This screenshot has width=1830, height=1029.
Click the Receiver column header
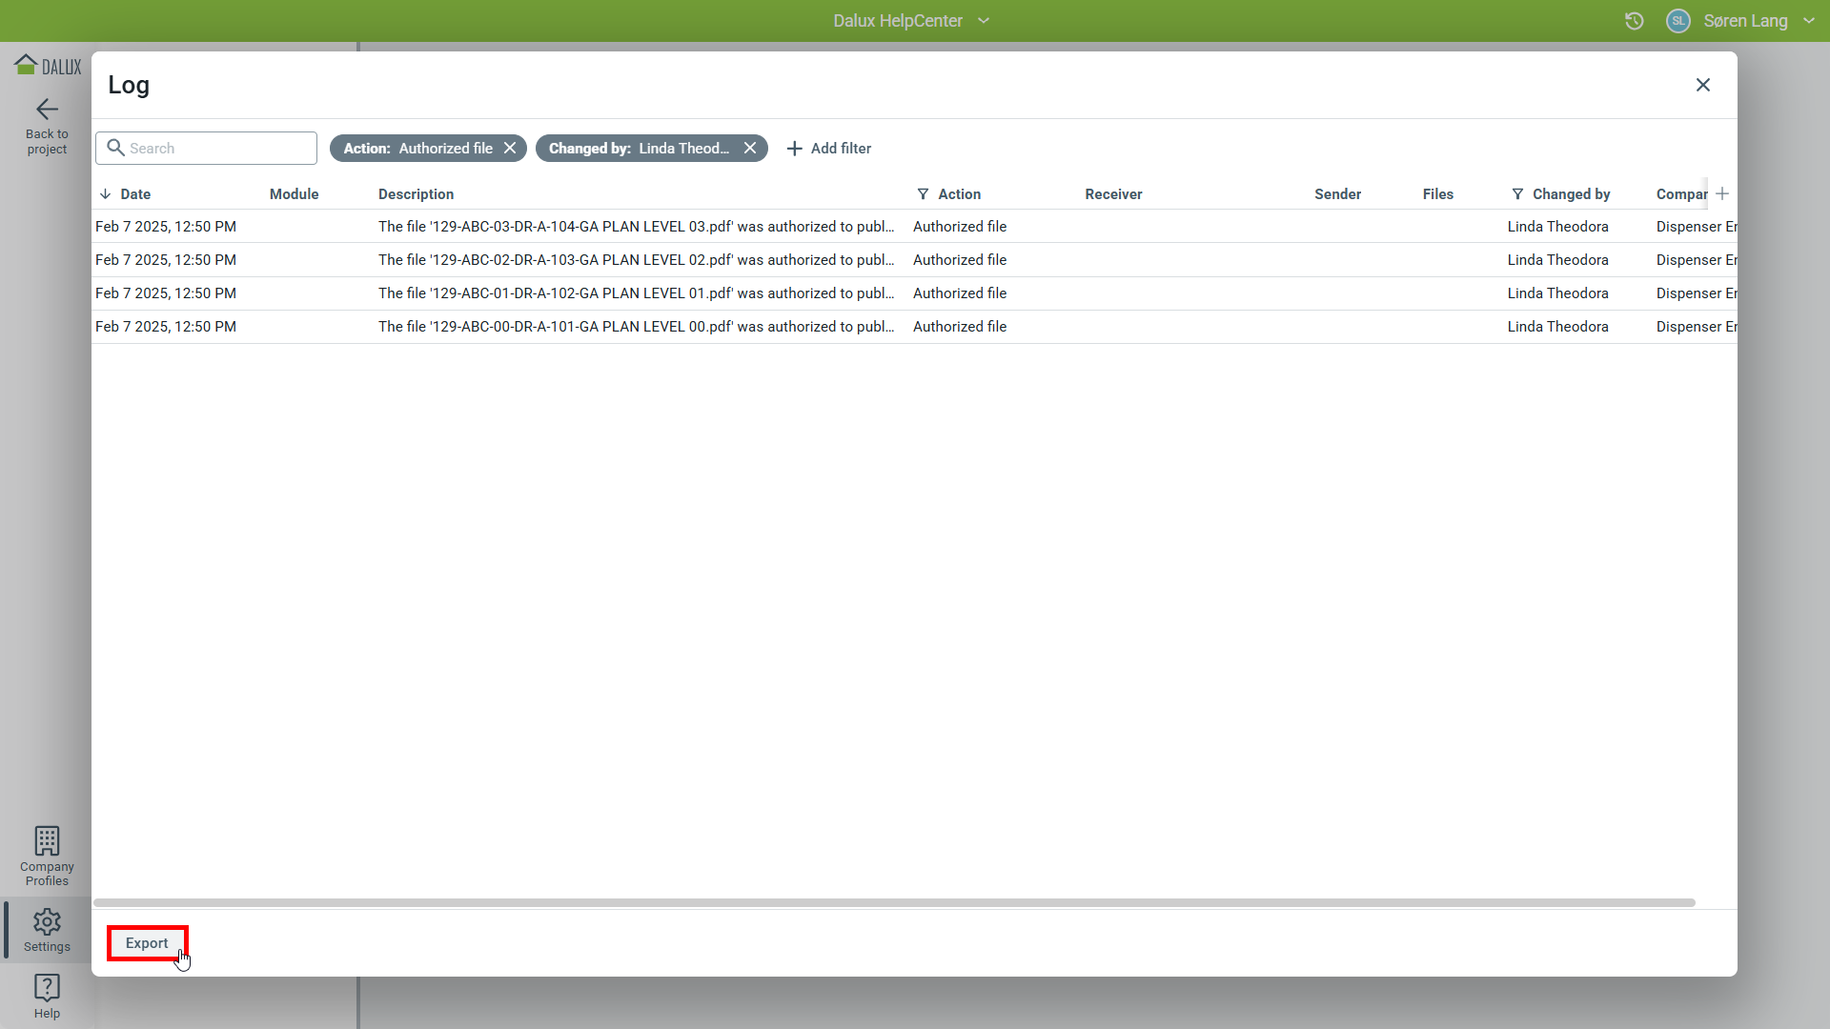(x=1113, y=194)
